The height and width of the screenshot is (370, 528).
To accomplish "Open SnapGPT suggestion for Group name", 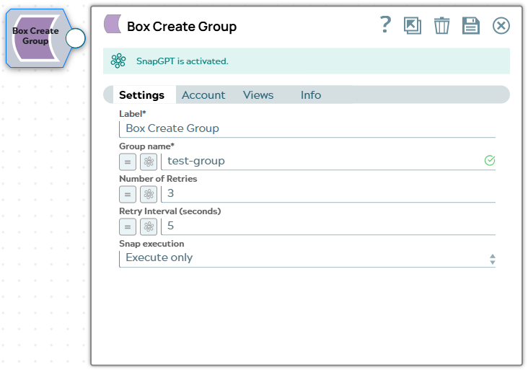I will pos(149,162).
